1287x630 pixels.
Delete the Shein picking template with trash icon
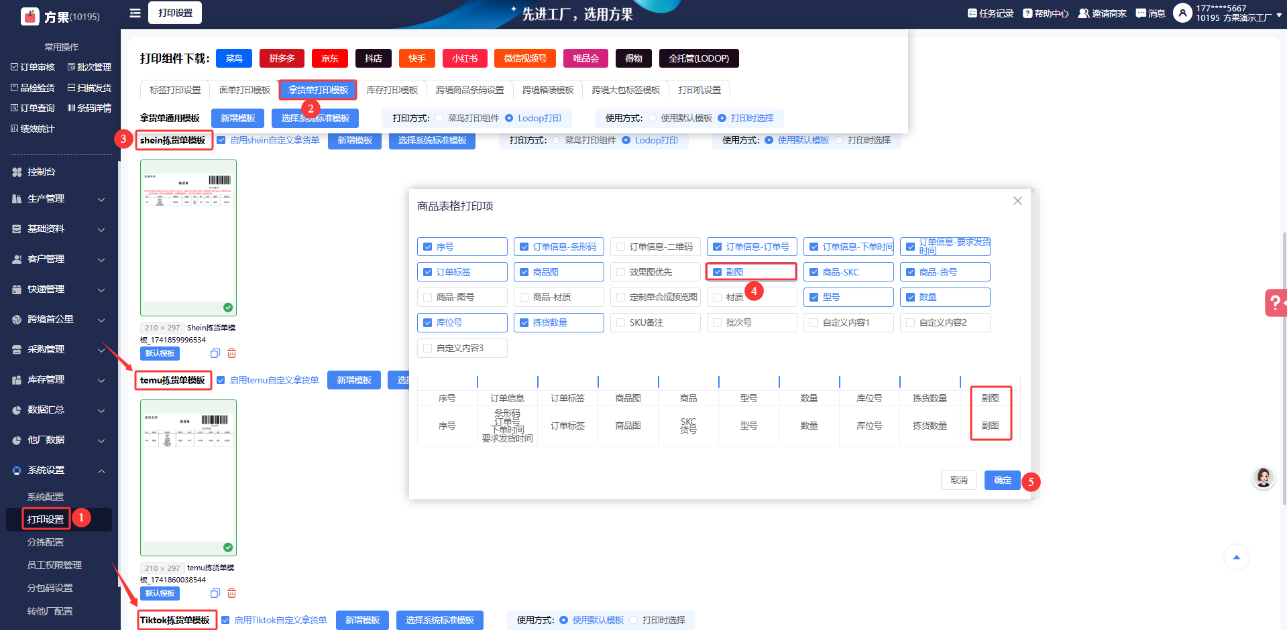coord(231,353)
